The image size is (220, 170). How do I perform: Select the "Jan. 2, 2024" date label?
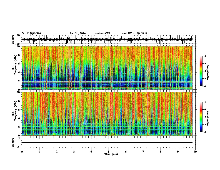point(77,33)
